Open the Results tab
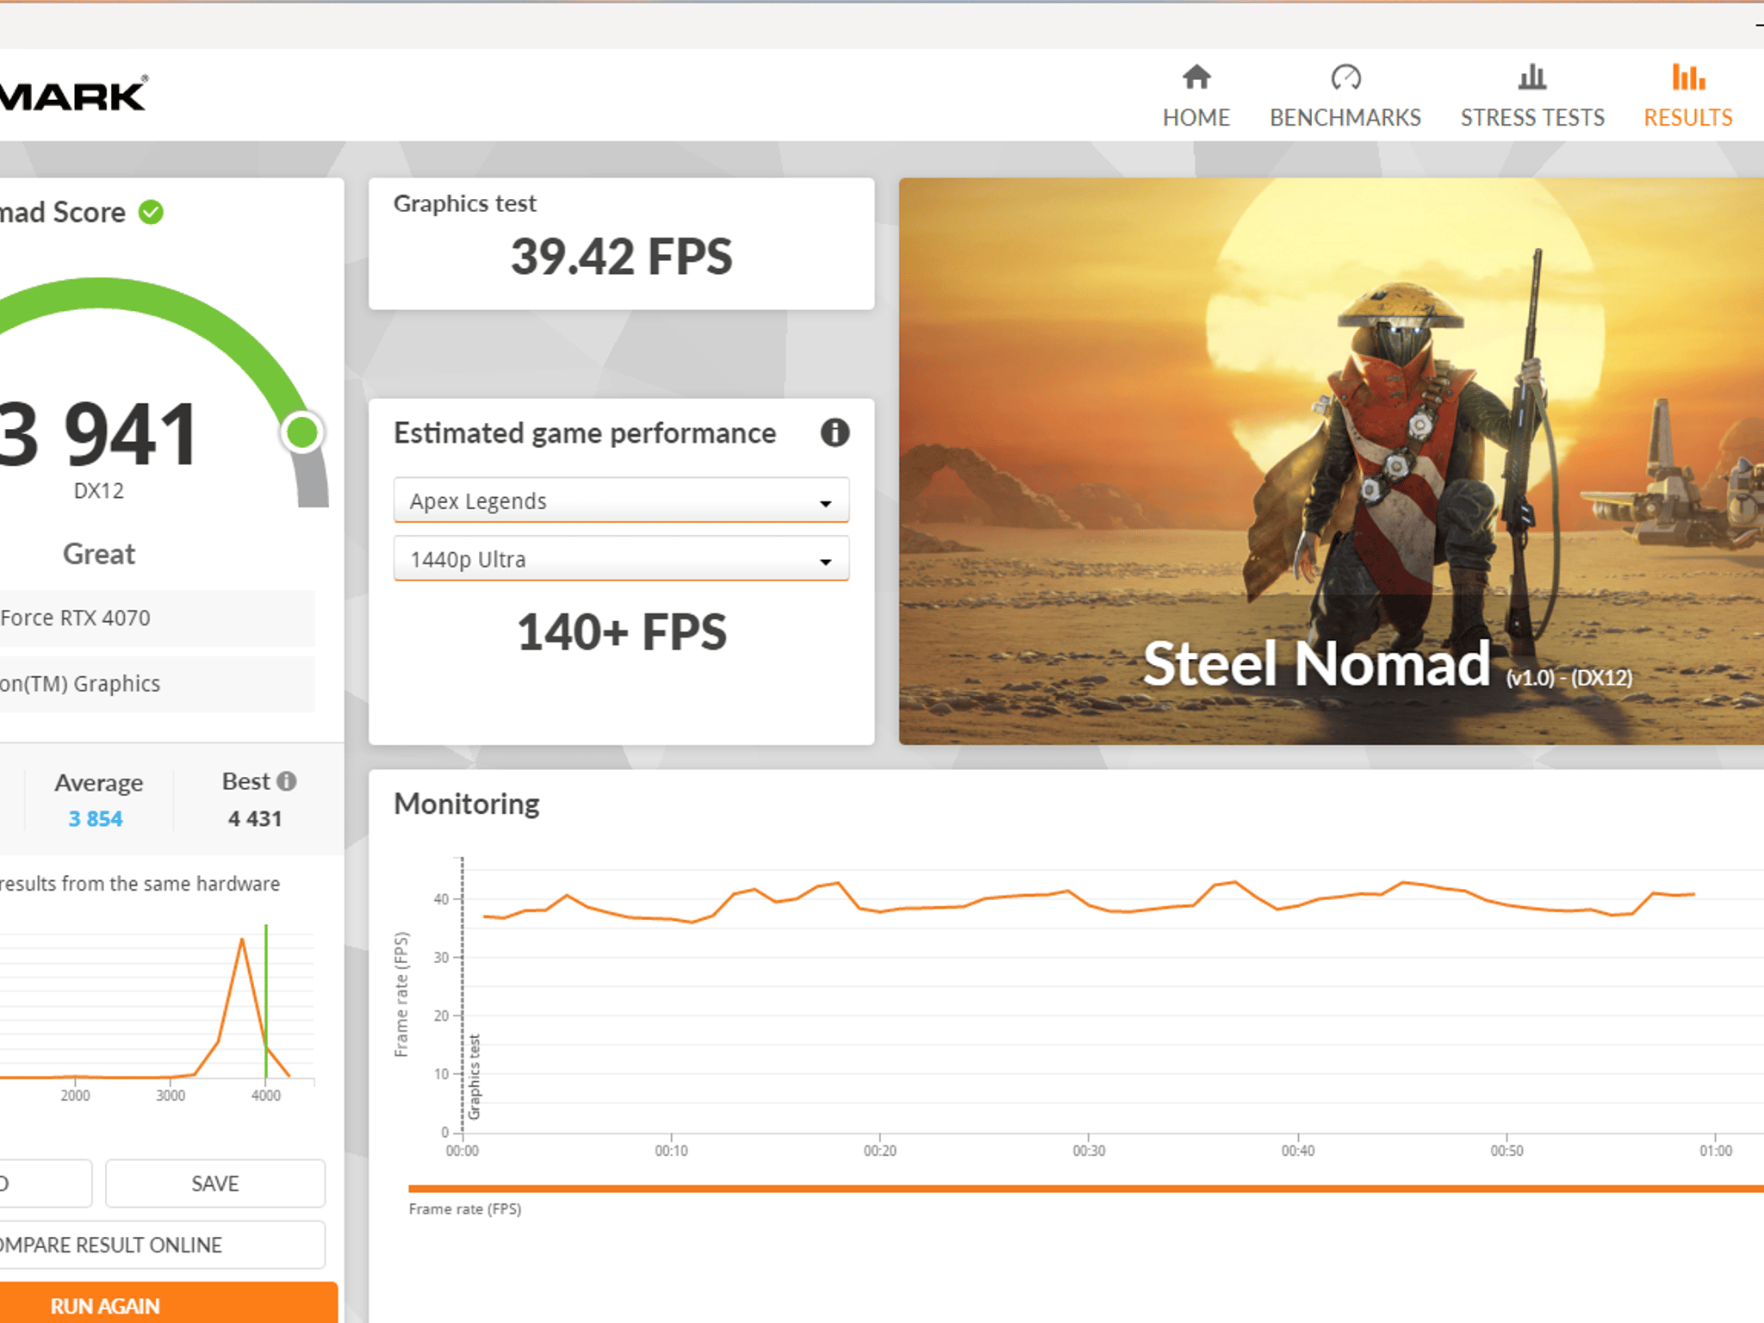The image size is (1764, 1323). (1687, 96)
